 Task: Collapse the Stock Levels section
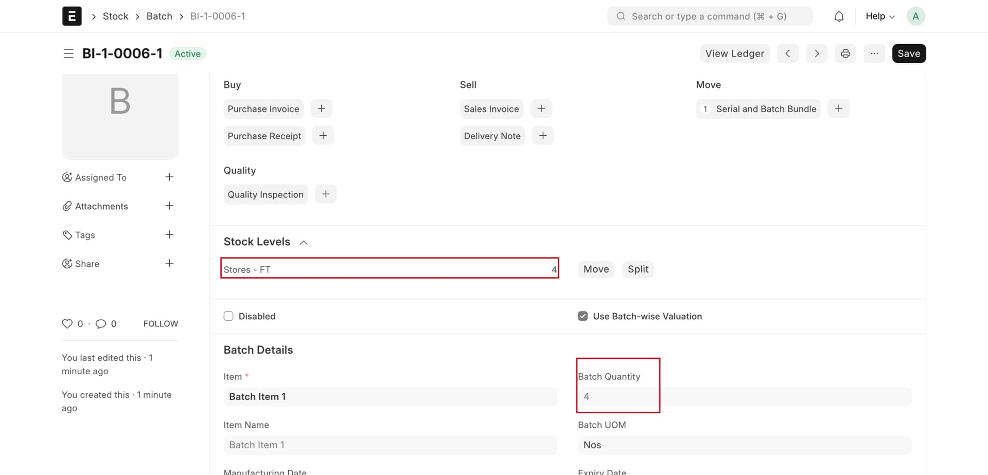[303, 242]
